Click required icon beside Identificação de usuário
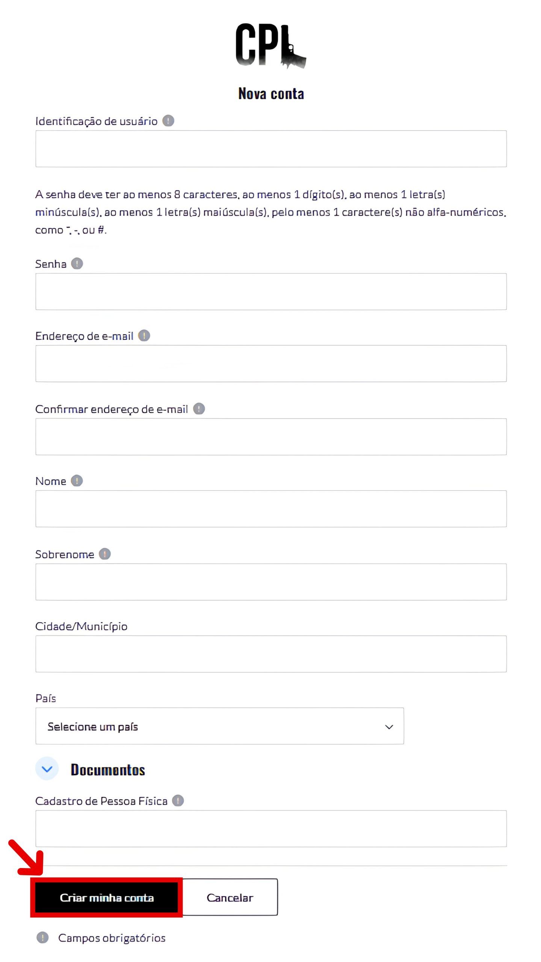Viewport: 541px width, 962px height. point(168,121)
